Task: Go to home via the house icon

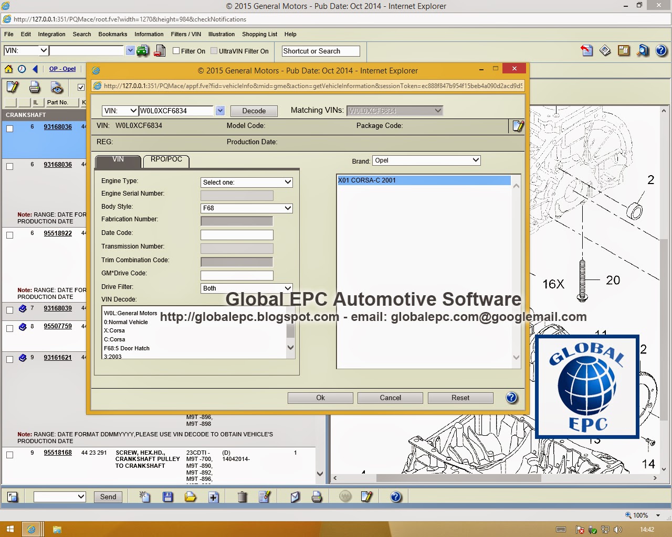Action: click(x=9, y=69)
